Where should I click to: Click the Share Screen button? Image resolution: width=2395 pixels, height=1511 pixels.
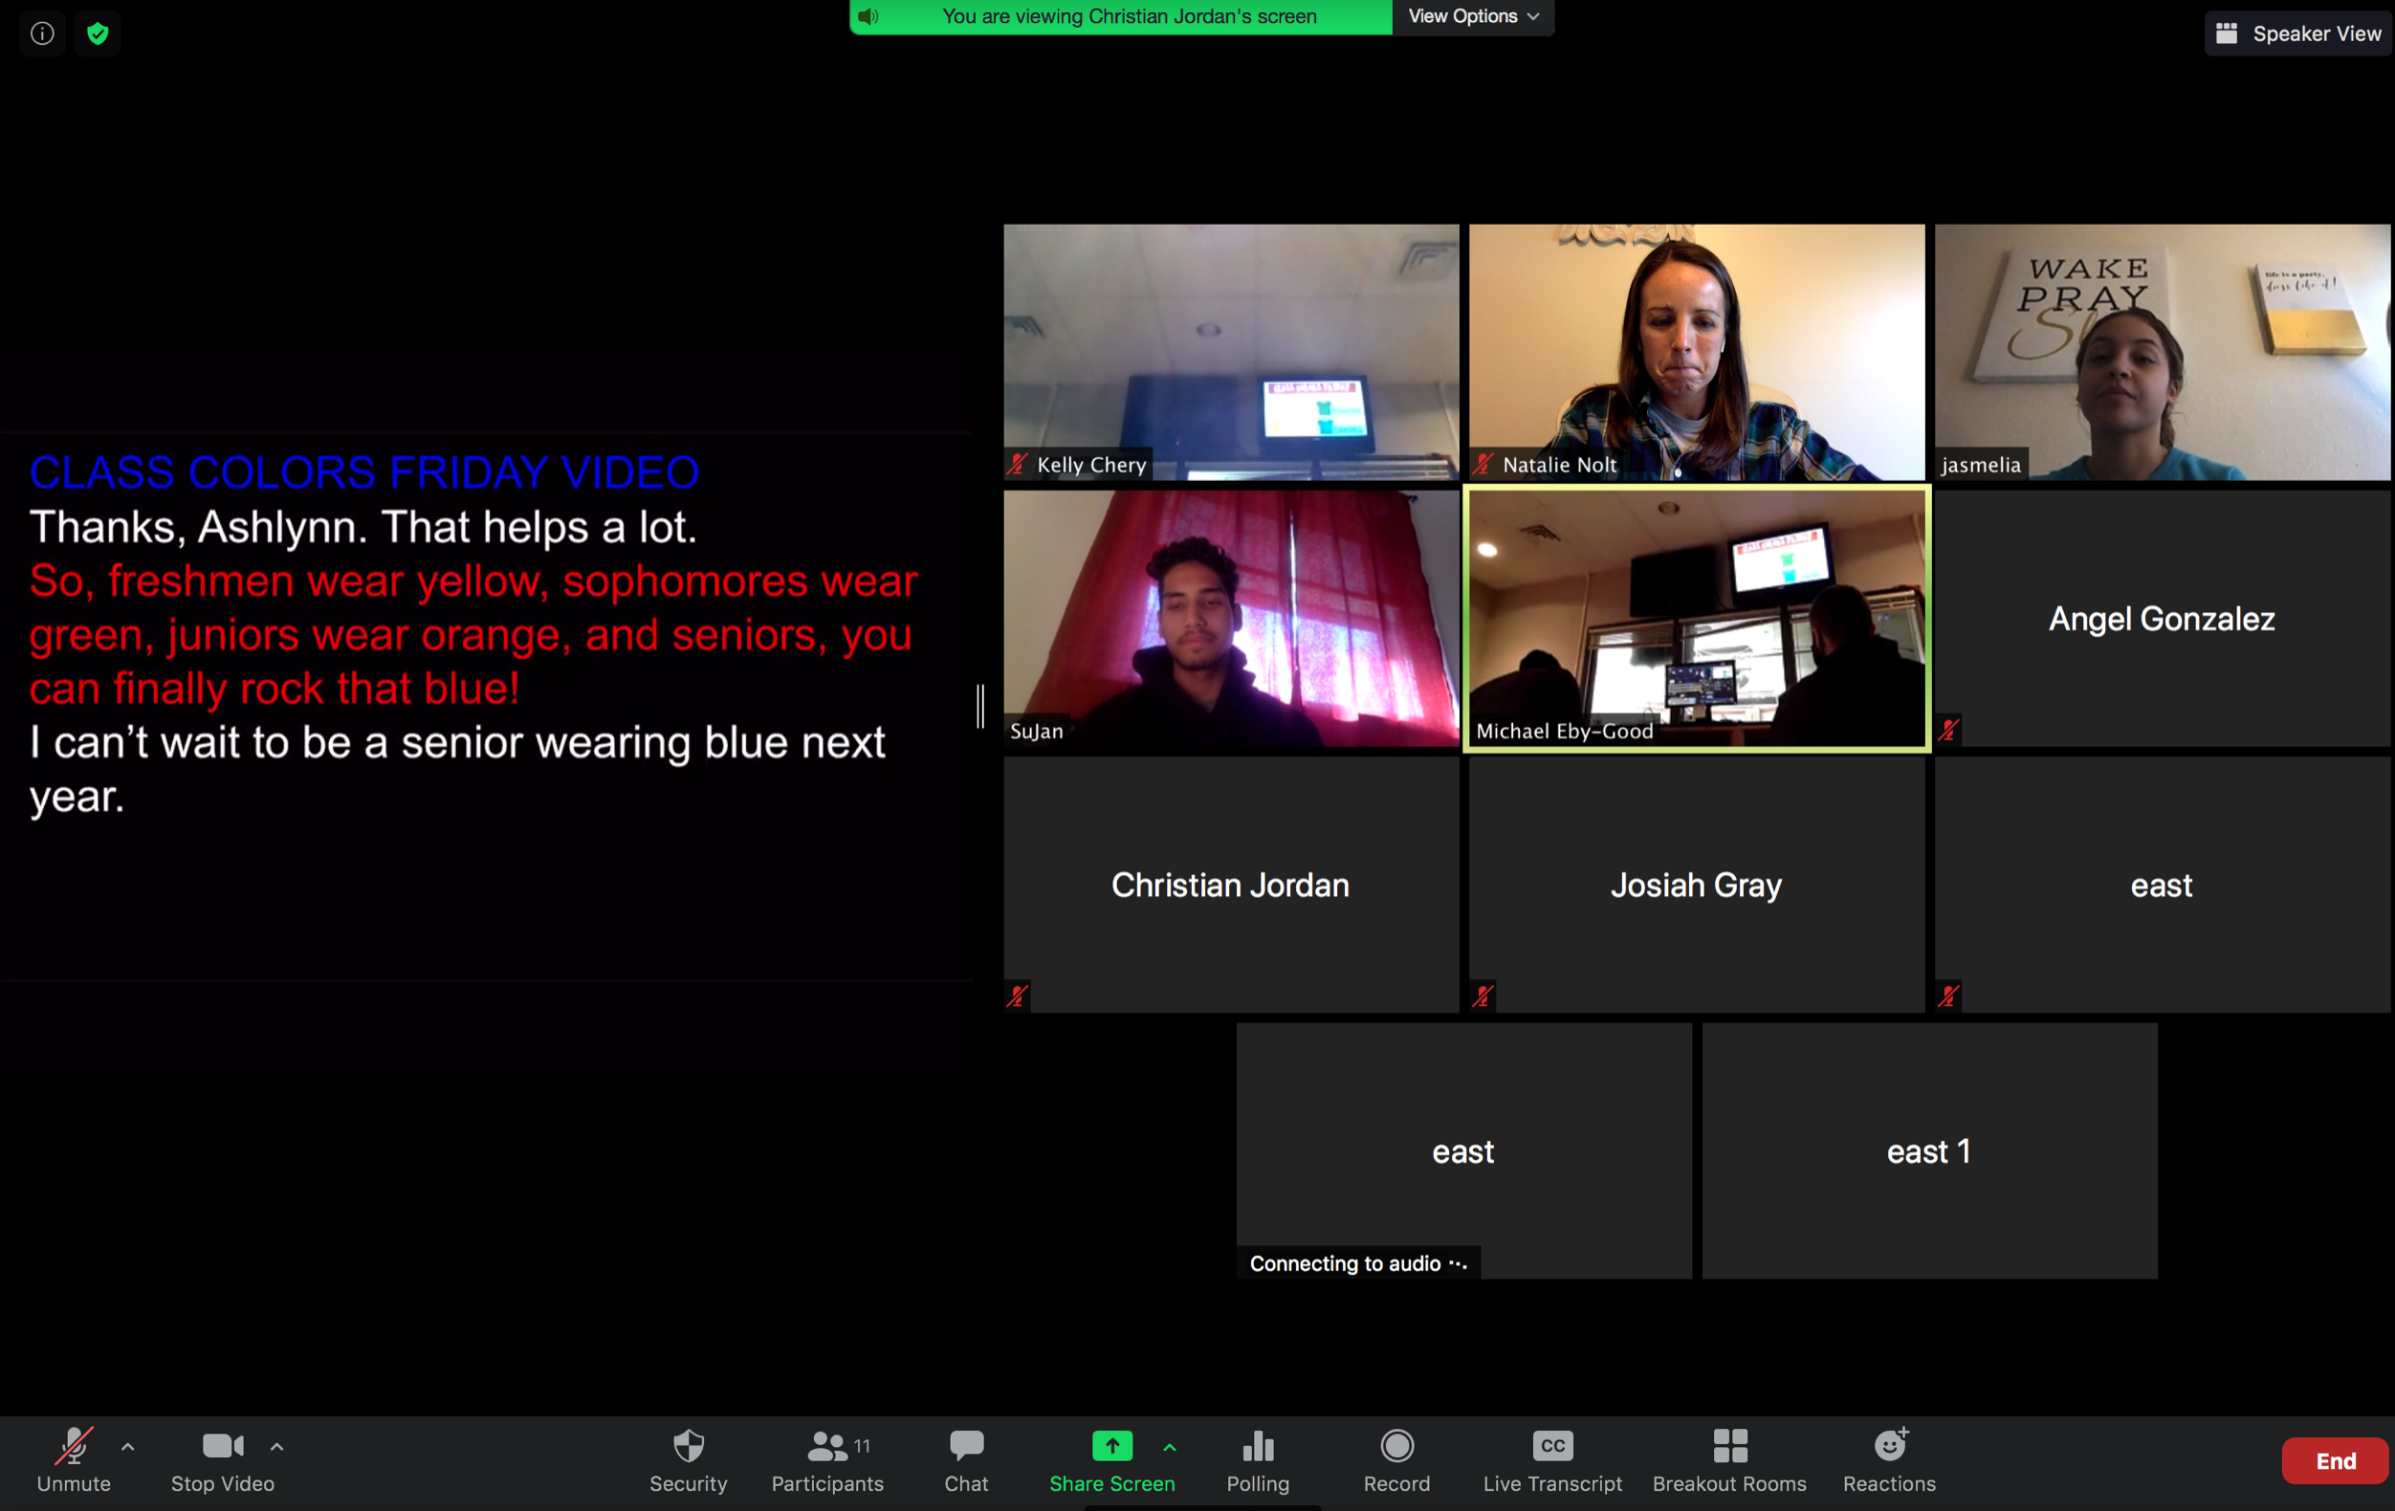pos(1111,1459)
